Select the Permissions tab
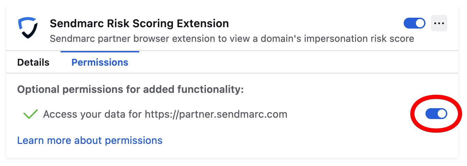The image size is (467, 166). 100,63
